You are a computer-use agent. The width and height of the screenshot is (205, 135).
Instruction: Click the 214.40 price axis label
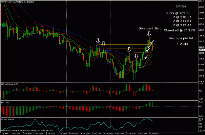coord(201,36)
